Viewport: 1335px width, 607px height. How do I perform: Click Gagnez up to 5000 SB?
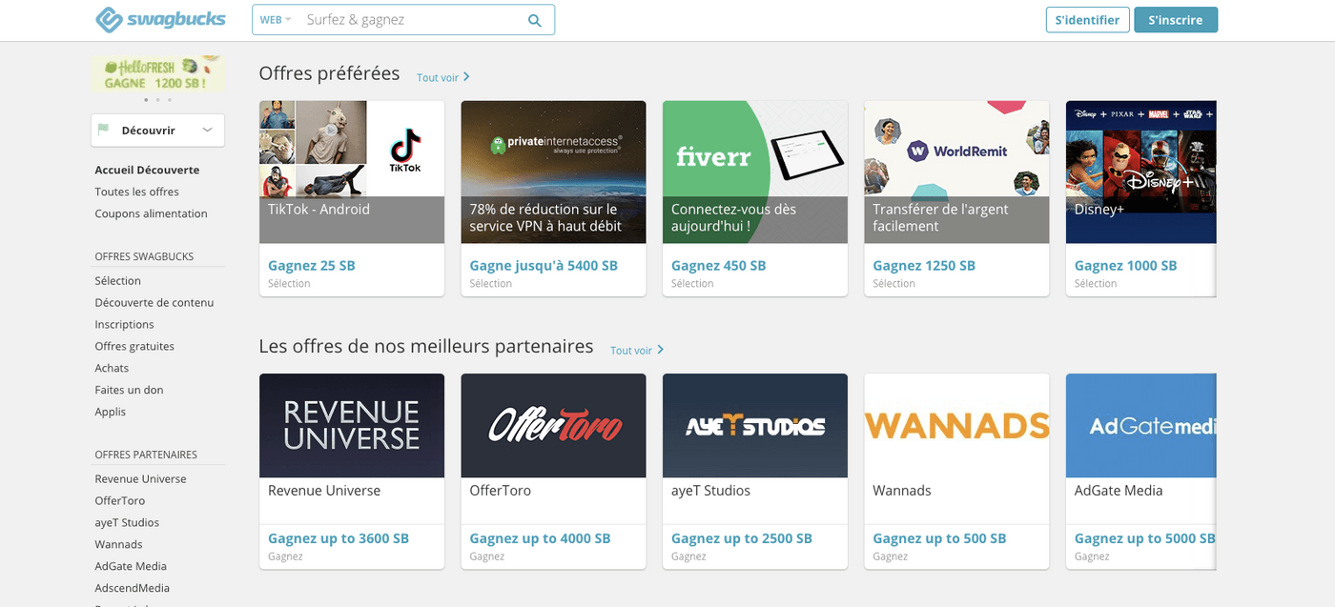(x=1145, y=538)
